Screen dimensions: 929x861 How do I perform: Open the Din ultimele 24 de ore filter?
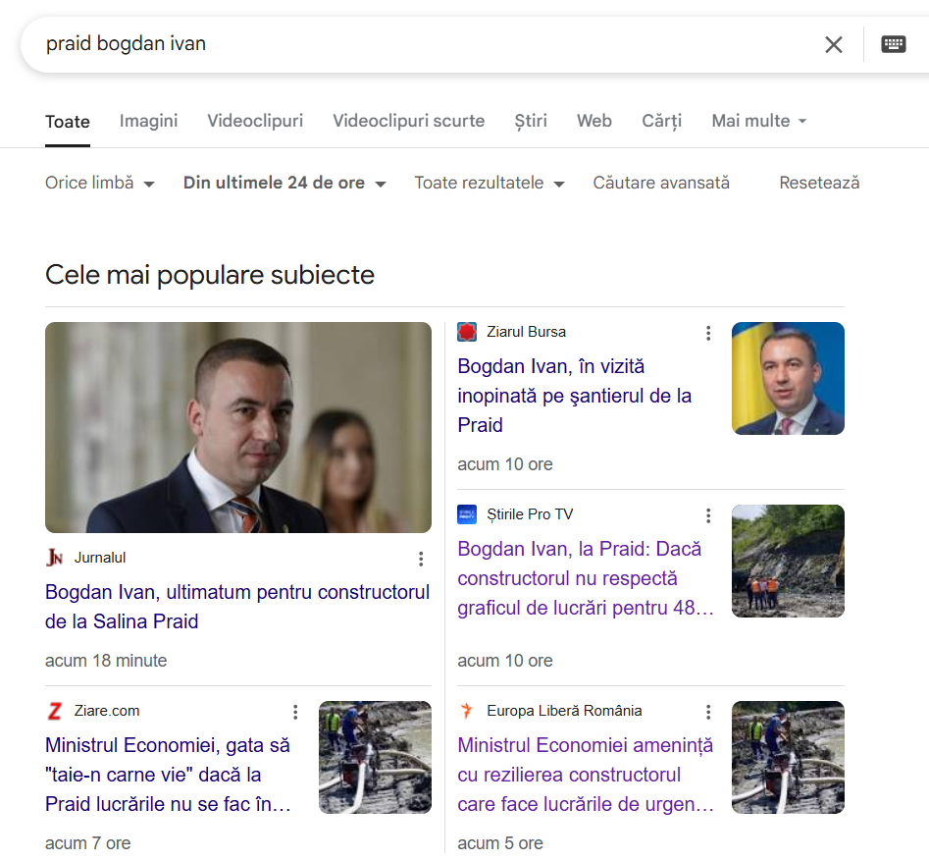(283, 183)
